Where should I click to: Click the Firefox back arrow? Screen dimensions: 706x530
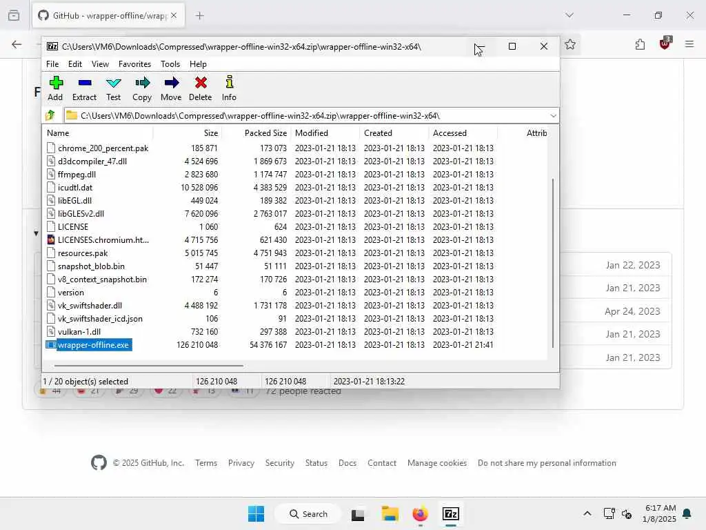[x=17, y=44]
